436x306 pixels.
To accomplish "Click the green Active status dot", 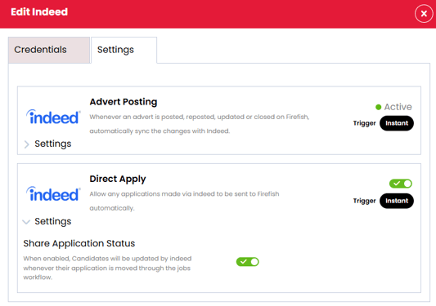I will click(x=378, y=107).
